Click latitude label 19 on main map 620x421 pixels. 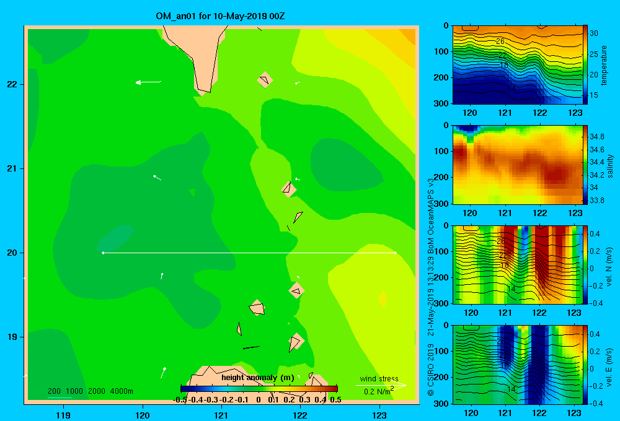tap(12, 337)
